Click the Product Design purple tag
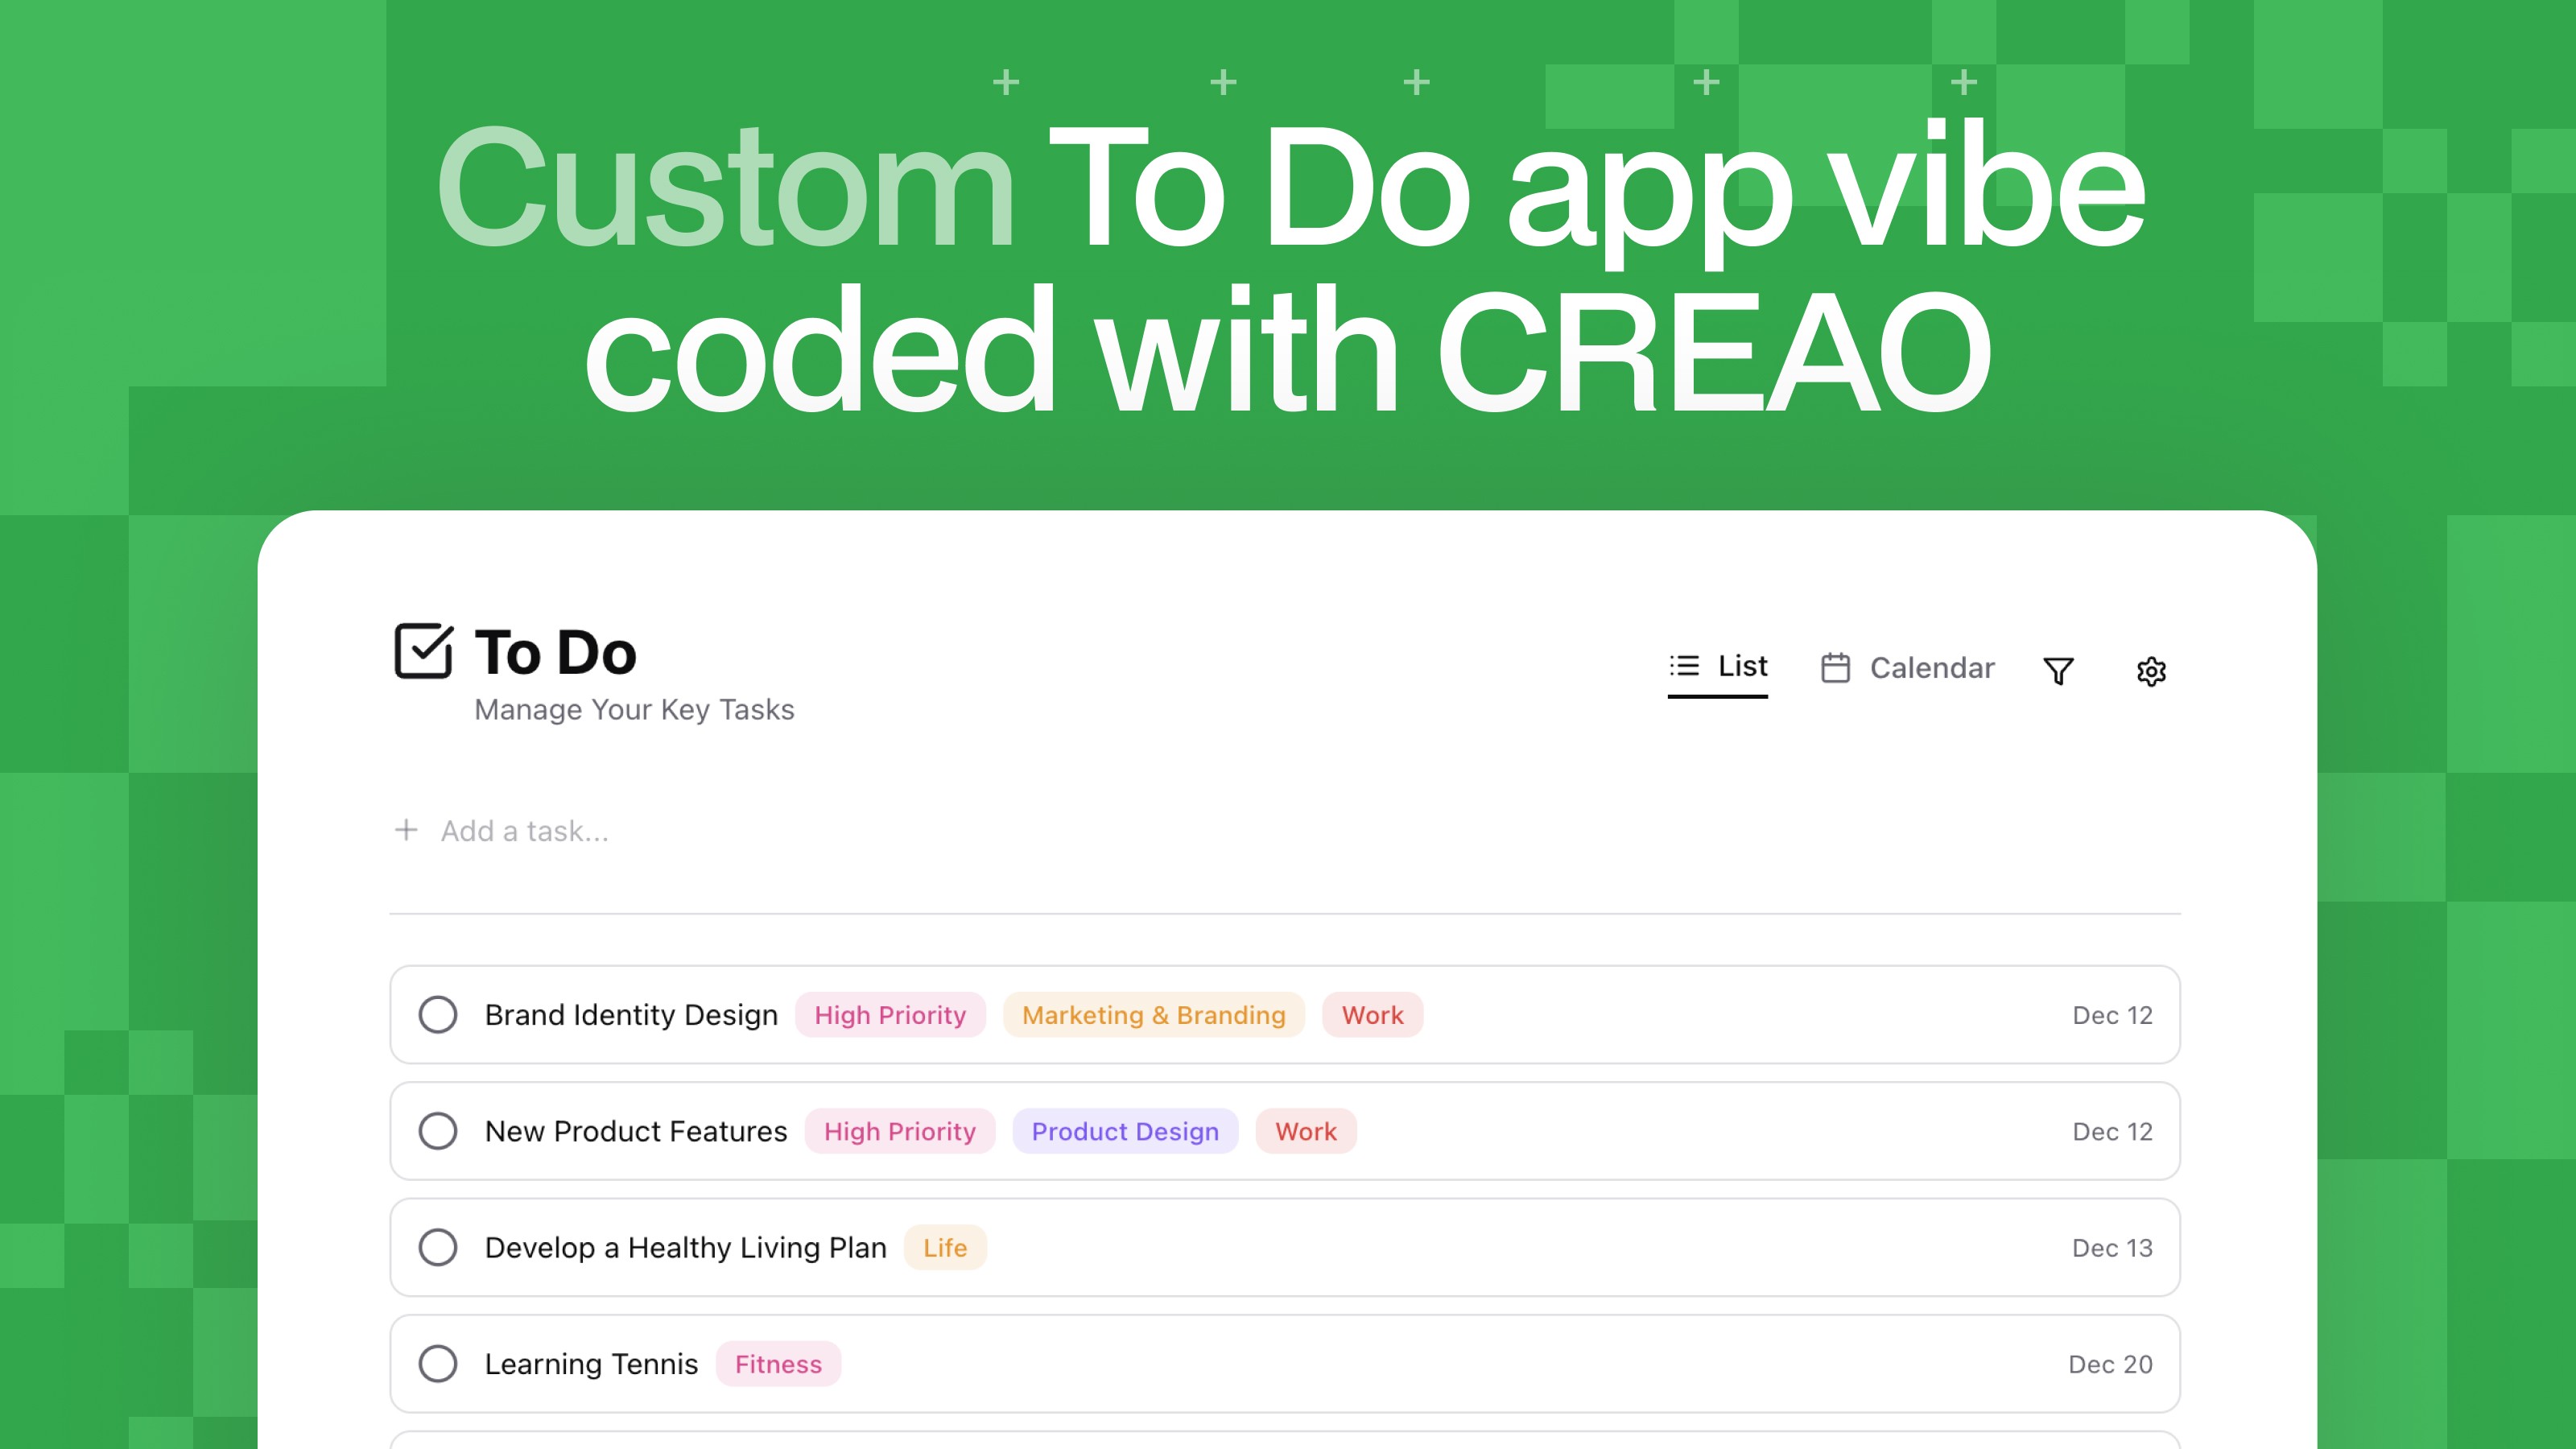2576x1449 pixels. coord(1125,1131)
